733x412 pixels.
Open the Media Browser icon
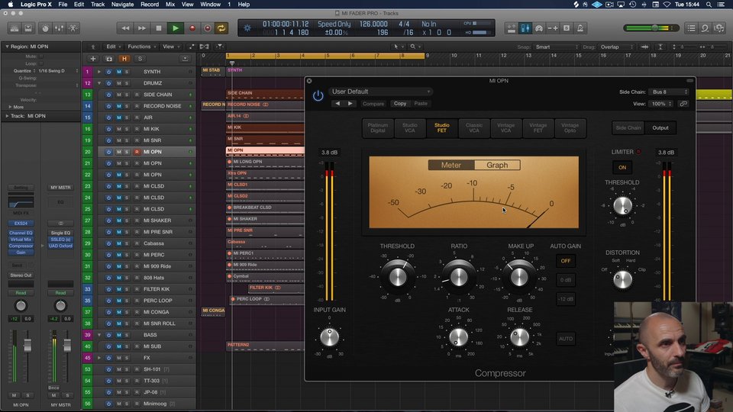click(x=719, y=28)
